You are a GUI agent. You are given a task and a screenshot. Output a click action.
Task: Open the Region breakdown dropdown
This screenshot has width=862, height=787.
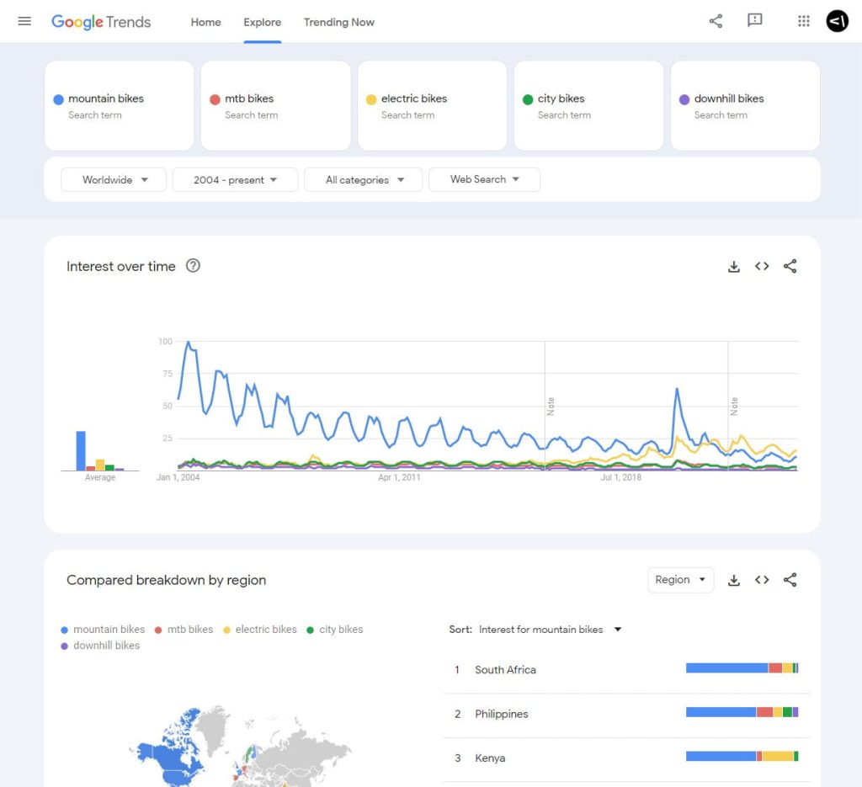680,579
